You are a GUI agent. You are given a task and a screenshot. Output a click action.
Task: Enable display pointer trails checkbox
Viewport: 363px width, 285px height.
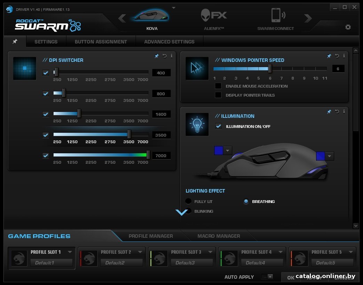[x=218, y=95]
